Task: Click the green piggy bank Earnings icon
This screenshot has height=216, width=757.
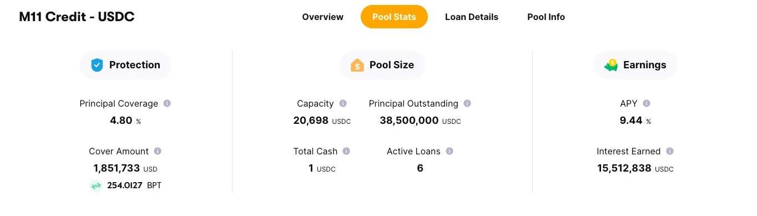Action: tap(611, 65)
